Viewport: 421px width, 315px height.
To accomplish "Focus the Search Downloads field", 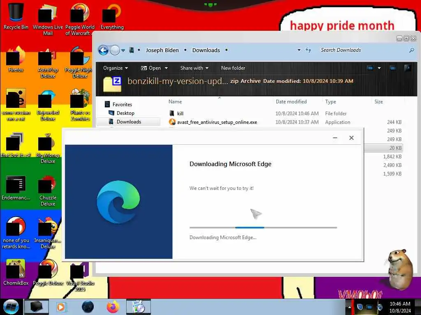I will pos(364,50).
